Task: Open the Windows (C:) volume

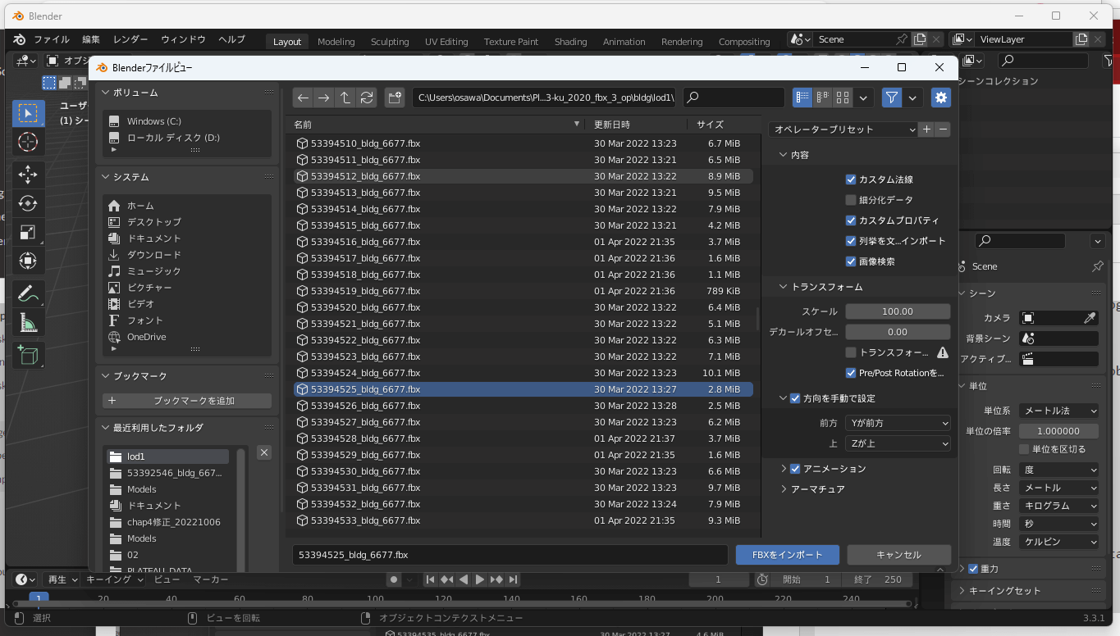Action: click(x=154, y=121)
